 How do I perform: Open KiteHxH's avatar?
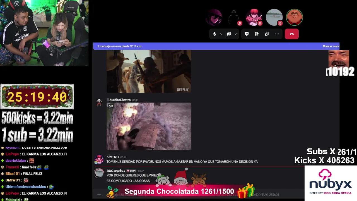(99, 159)
